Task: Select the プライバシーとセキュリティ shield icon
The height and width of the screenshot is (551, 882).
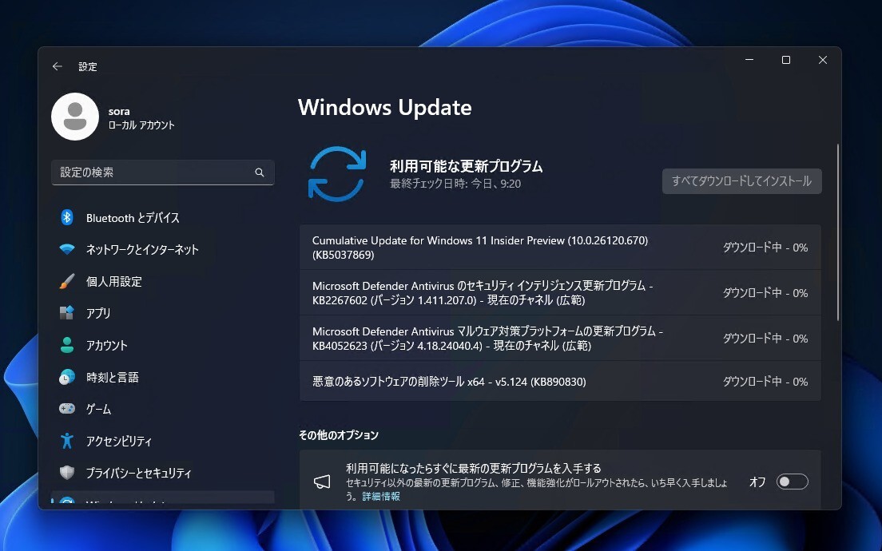Action: [66, 473]
